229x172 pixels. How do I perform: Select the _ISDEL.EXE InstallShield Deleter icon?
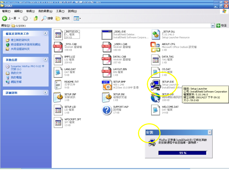point(107,35)
